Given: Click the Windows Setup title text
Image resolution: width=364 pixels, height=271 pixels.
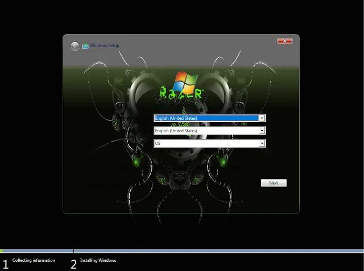Looking at the screenshot, I should click(x=105, y=45).
